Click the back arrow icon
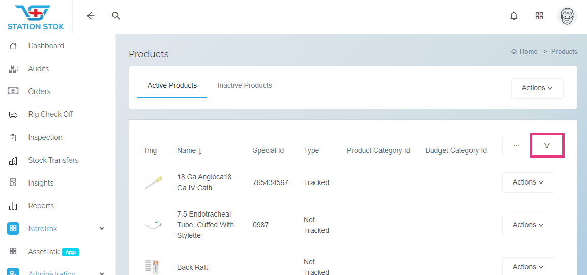 (91, 16)
